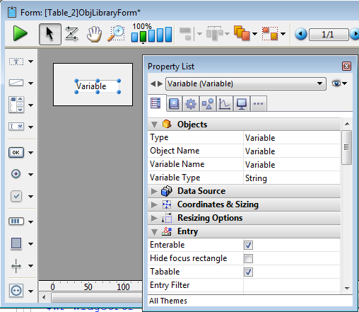Image resolution: width=359 pixels, height=312 pixels.
Task: Activate the entry order tool
Action: pyautogui.click(x=71, y=34)
